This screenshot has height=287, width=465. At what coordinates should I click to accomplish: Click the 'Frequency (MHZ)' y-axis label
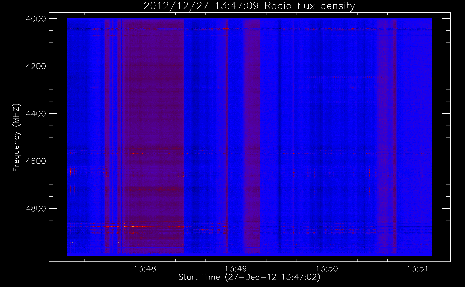pos(17,138)
